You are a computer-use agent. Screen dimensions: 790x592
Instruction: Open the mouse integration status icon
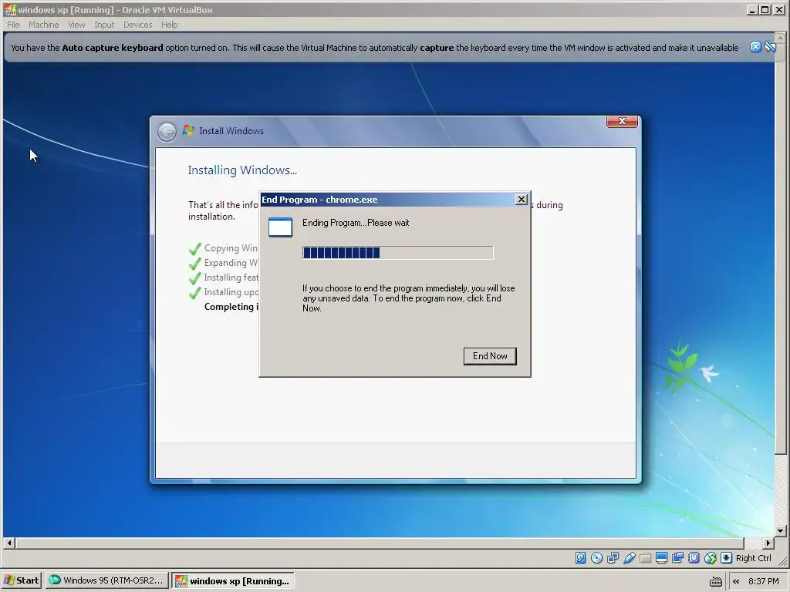point(710,558)
